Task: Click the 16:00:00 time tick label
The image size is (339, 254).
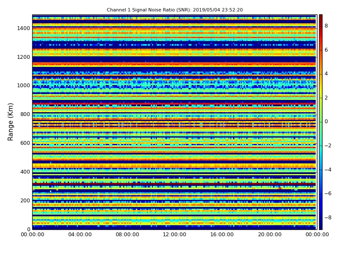Action: point(222,235)
